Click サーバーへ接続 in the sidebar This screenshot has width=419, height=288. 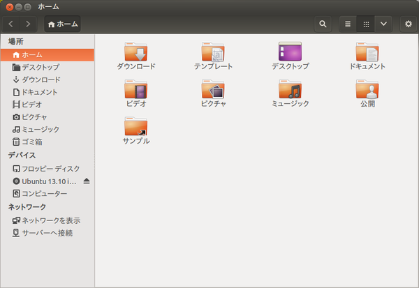[47, 233]
